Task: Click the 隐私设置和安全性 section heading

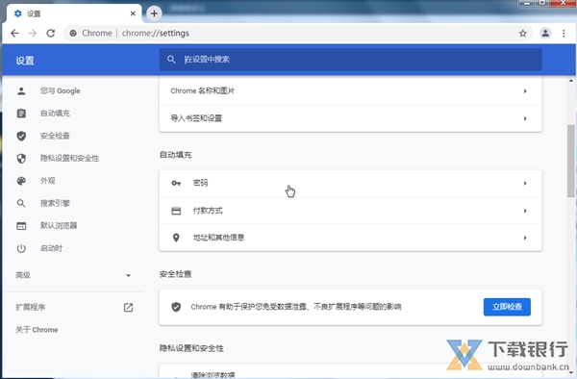Action: tap(191, 348)
